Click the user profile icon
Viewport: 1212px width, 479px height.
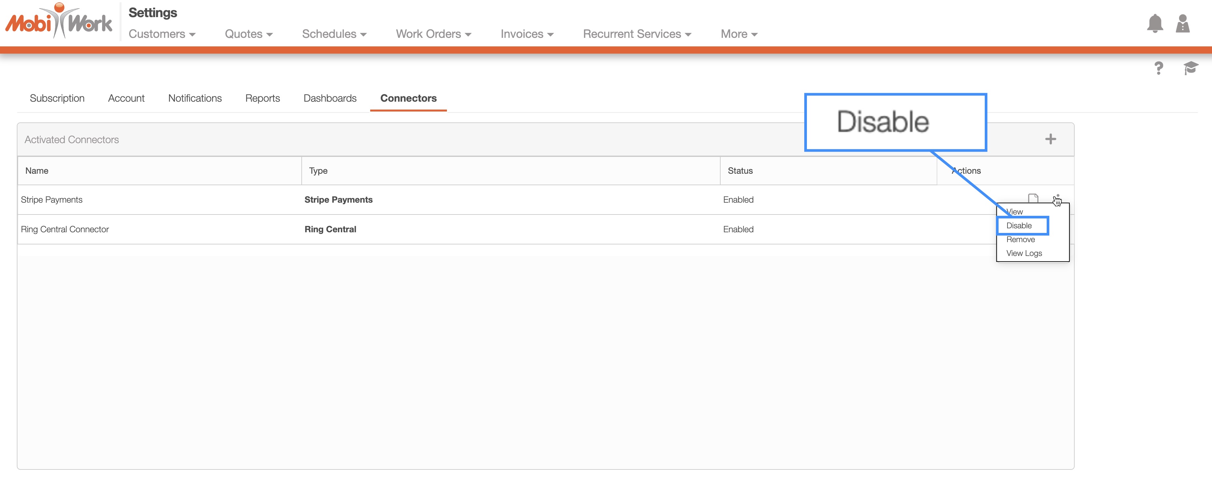point(1182,23)
